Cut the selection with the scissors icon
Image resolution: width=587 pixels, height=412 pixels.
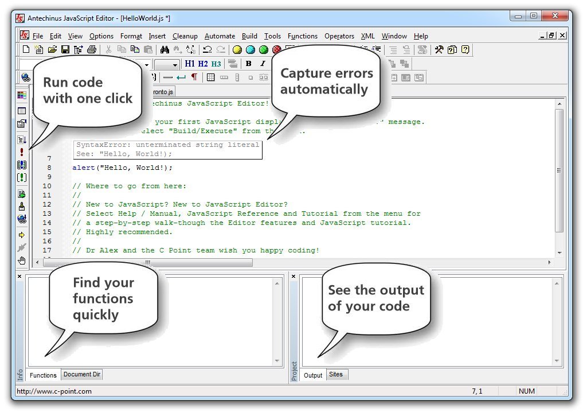pos(108,49)
